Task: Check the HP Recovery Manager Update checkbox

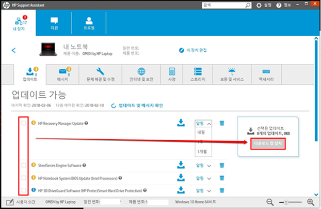Action: (24, 123)
